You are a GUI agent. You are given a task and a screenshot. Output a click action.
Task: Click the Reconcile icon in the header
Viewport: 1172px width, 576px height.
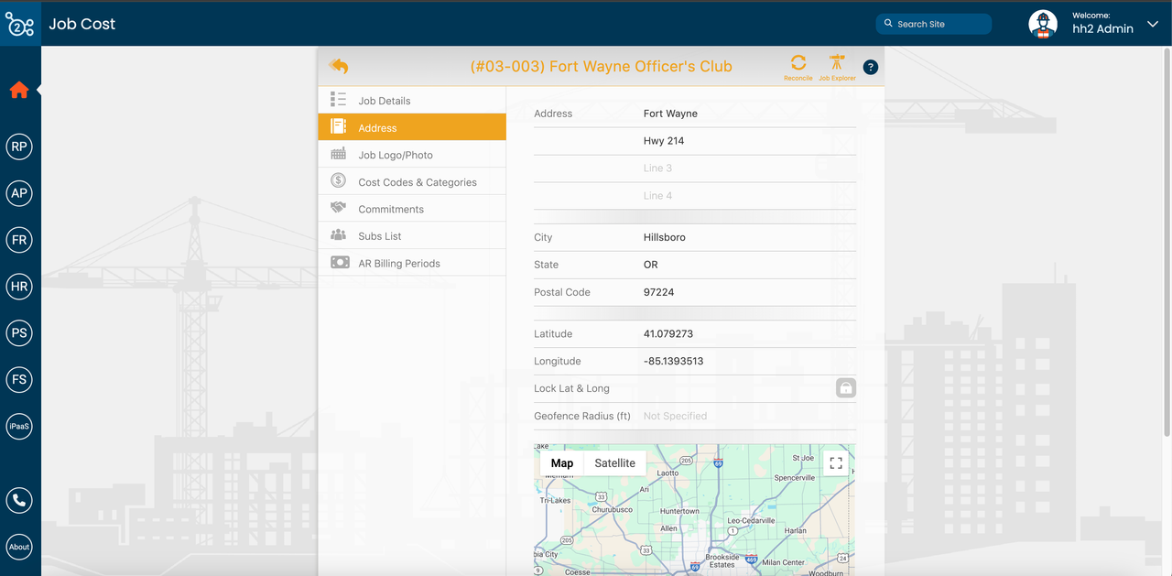pyautogui.click(x=798, y=65)
